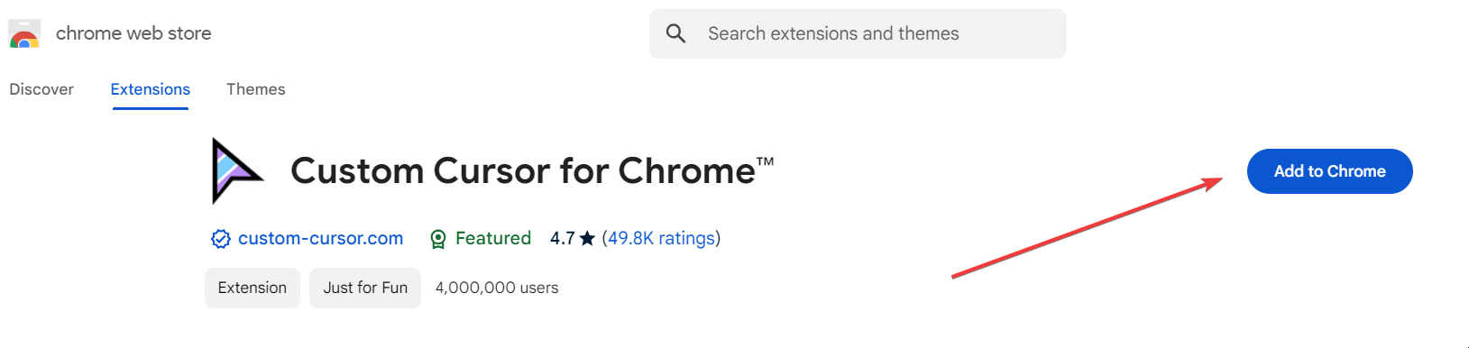The width and height of the screenshot is (1469, 348).
Task: Open the 49.8K ratings link
Action: tap(661, 238)
